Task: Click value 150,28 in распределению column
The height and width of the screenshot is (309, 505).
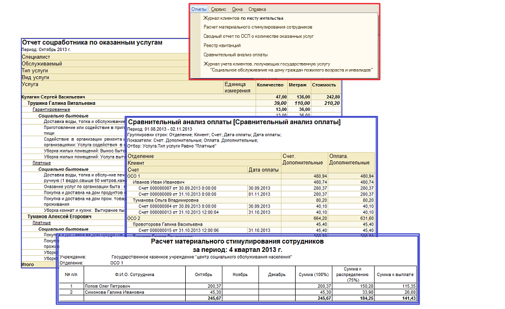Action: coord(367,286)
